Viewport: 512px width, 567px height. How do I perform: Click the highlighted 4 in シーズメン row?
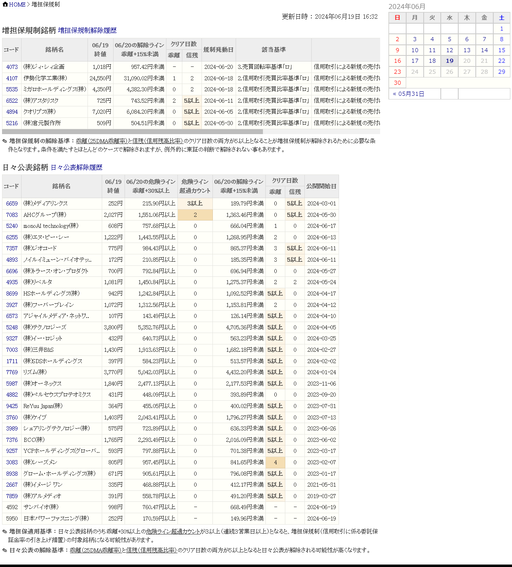(275, 462)
